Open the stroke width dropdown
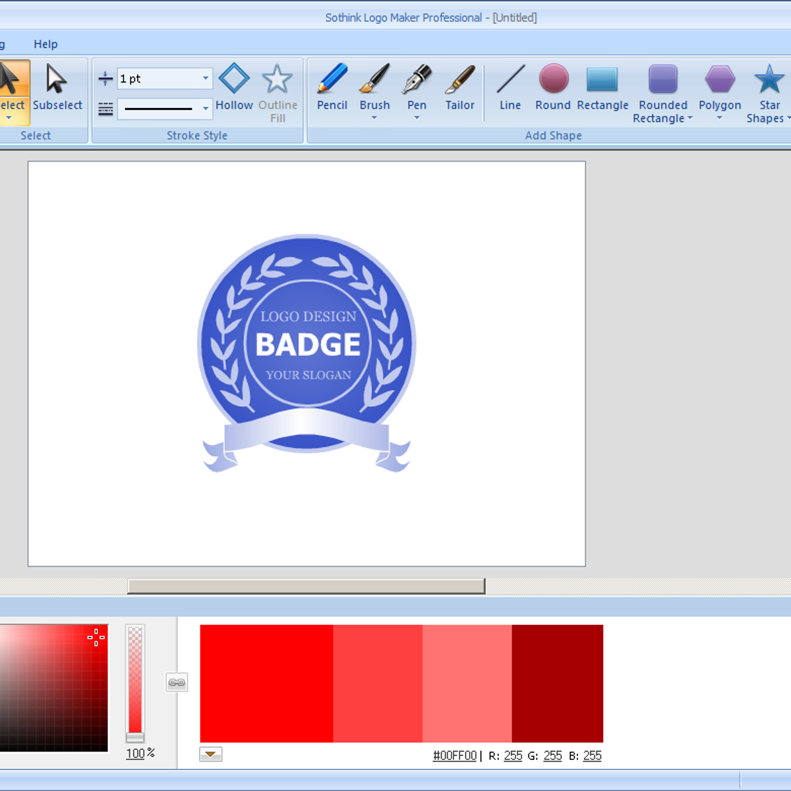The height and width of the screenshot is (791, 791). 205,78
